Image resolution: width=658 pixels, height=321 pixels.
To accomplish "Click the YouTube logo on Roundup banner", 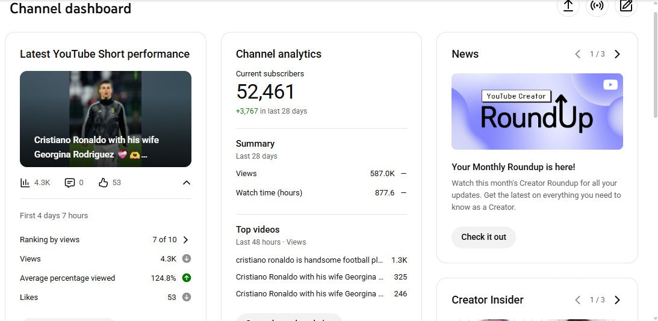I will [610, 85].
